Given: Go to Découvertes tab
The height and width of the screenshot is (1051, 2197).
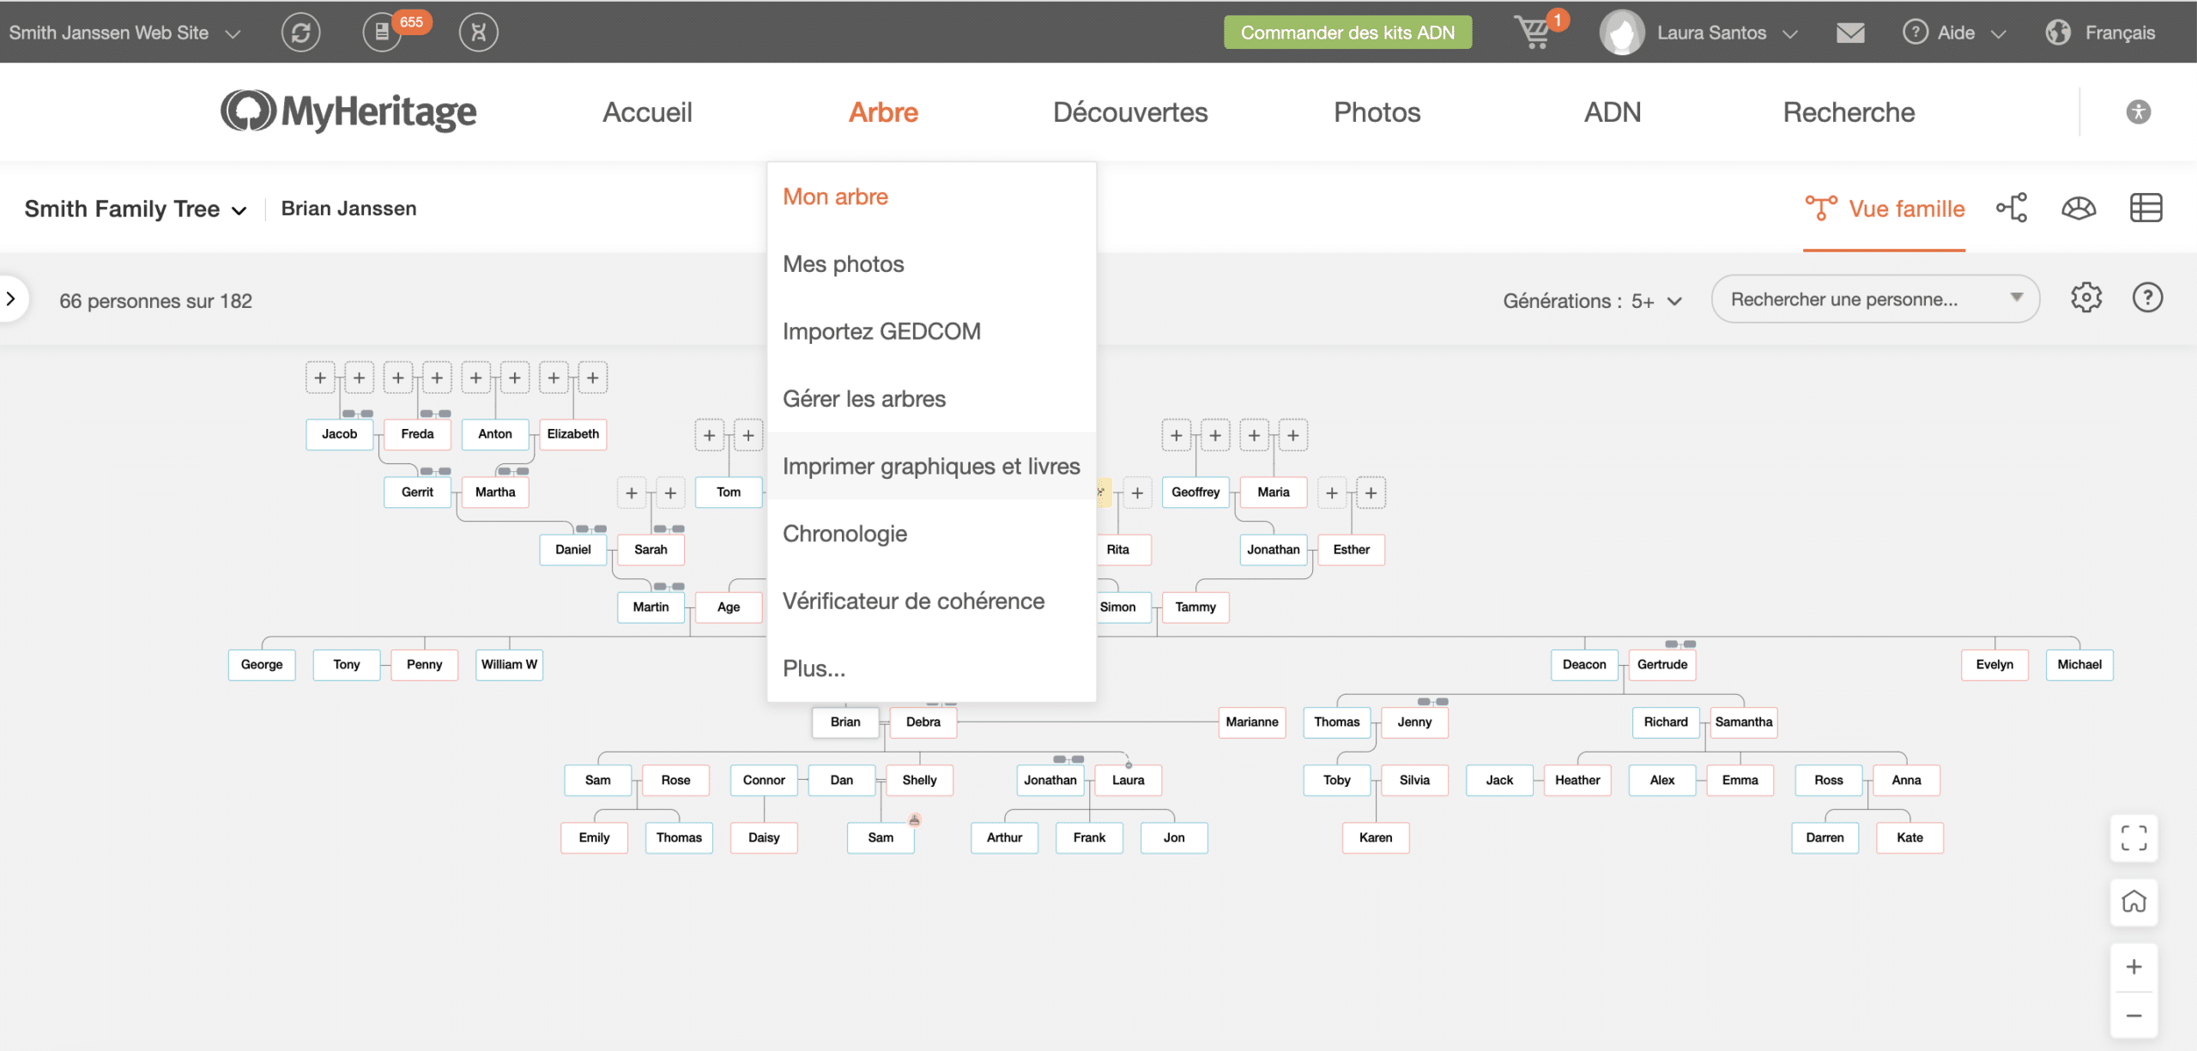Looking at the screenshot, I should (1130, 112).
